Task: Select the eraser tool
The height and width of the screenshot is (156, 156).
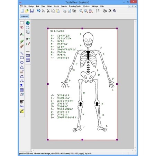Action: coord(22,46)
